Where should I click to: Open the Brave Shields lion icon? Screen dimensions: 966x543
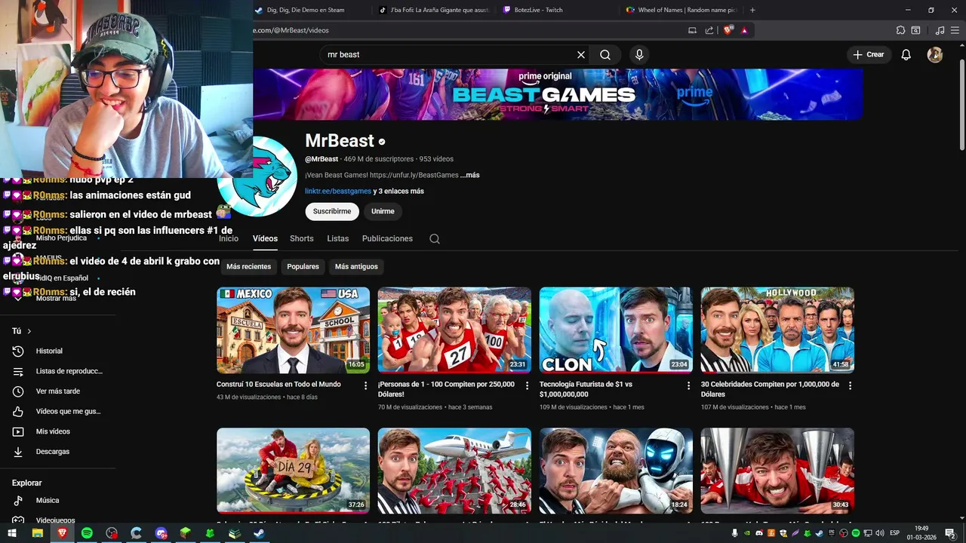click(728, 30)
